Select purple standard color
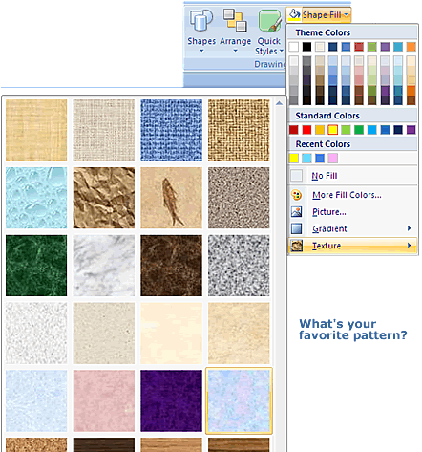 point(411,130)
